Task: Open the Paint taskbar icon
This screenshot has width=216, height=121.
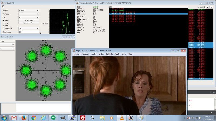Action: point(141,118)
